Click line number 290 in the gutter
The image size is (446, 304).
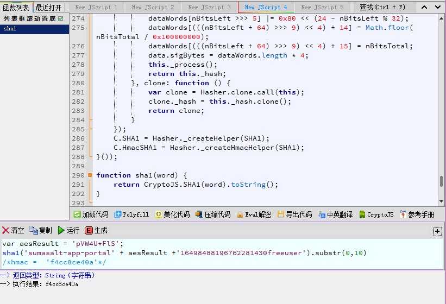pyautogui.click(x=78, y=175)
